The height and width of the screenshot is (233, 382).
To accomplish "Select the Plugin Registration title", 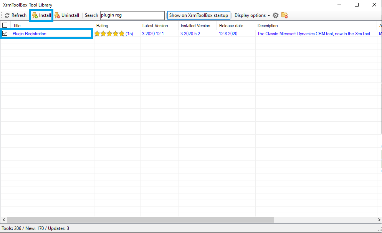I will (x=30, y=34).
